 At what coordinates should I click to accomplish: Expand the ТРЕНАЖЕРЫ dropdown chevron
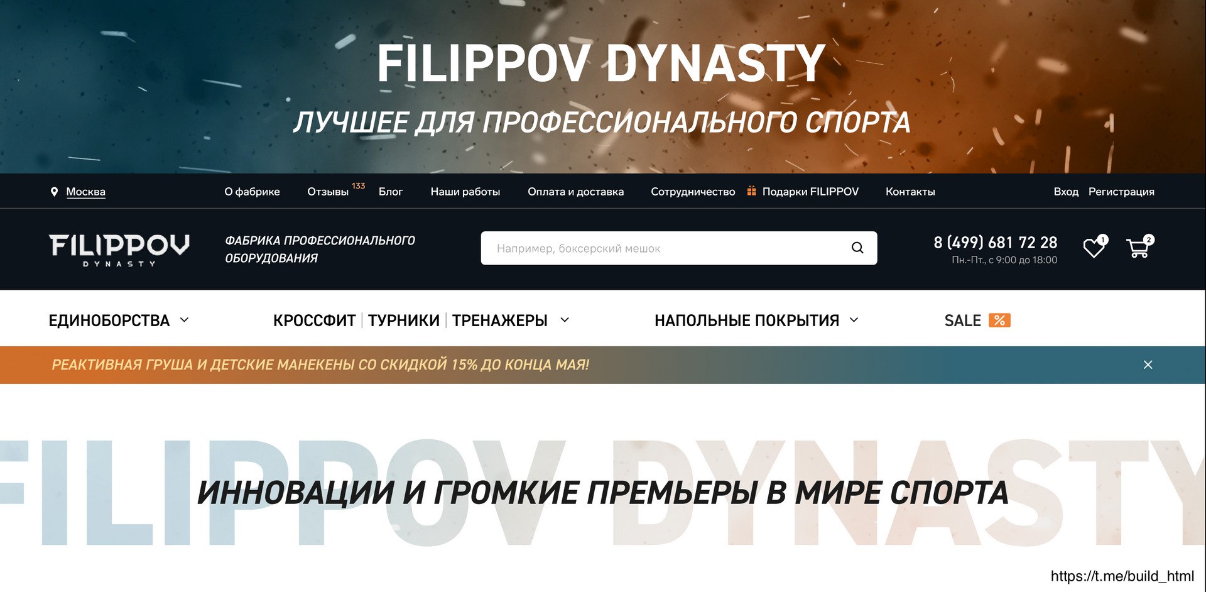pyautogui.click(x=565, y=320)
